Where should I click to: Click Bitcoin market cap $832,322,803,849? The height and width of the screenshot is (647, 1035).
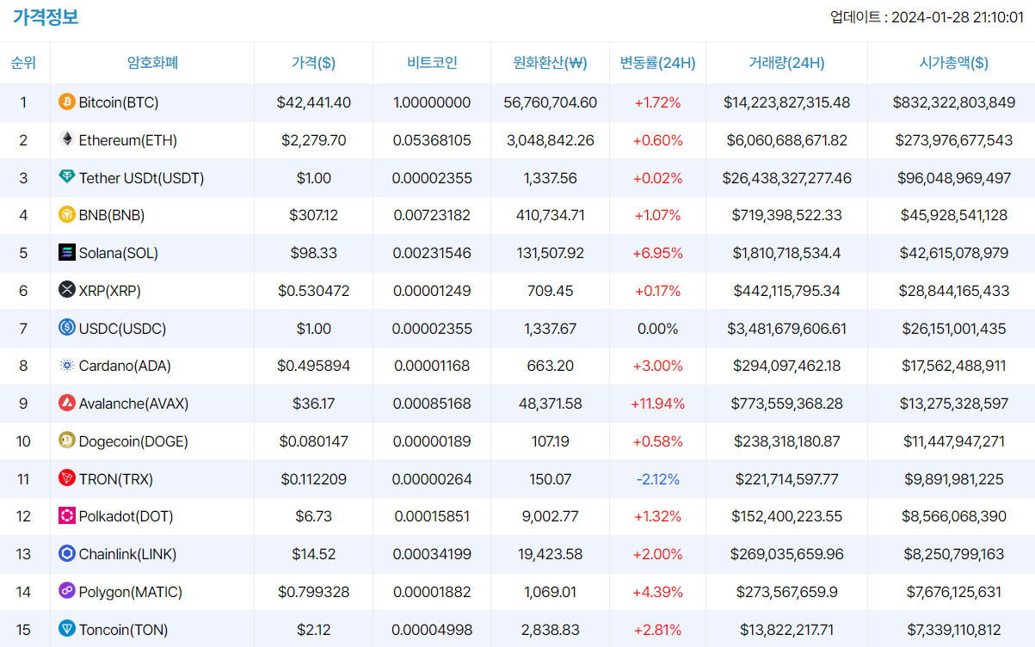[x=954, y=102]
